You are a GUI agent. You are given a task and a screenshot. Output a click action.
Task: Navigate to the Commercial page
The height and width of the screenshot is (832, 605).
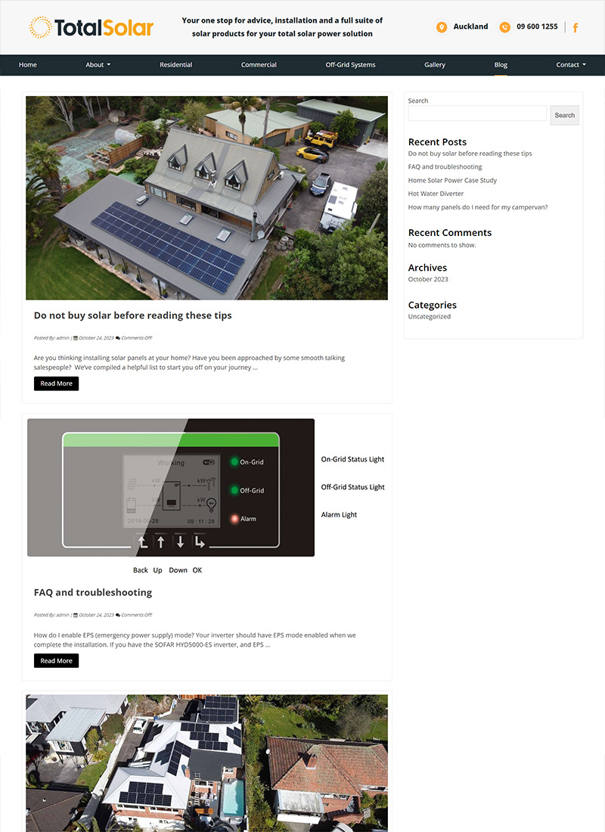[x=259, y=65]
